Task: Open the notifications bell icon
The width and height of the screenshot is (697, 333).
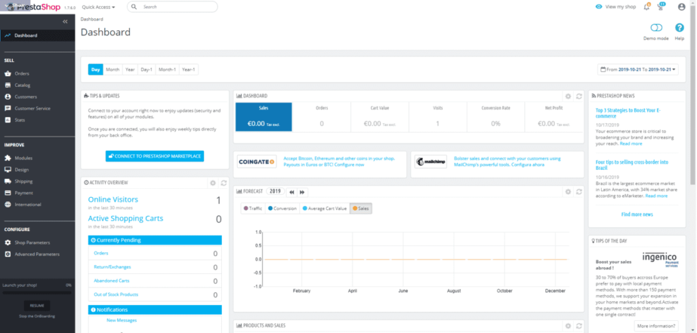Action: click(647, 7)
